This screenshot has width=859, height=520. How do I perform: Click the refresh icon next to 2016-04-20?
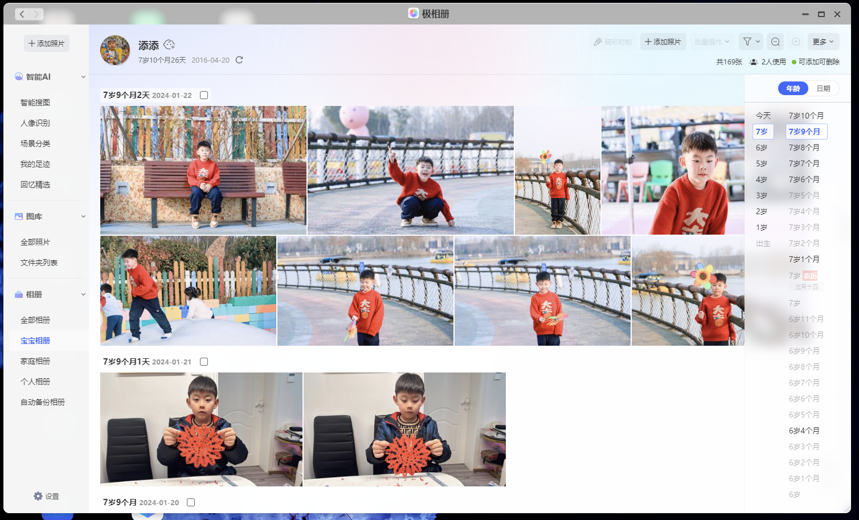point(240,59)
